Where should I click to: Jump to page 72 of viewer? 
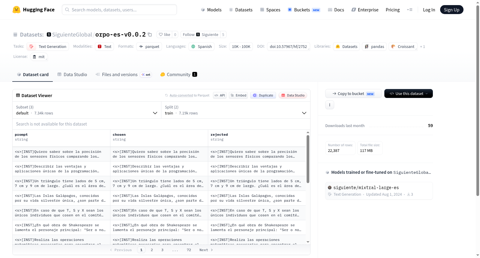189,250
